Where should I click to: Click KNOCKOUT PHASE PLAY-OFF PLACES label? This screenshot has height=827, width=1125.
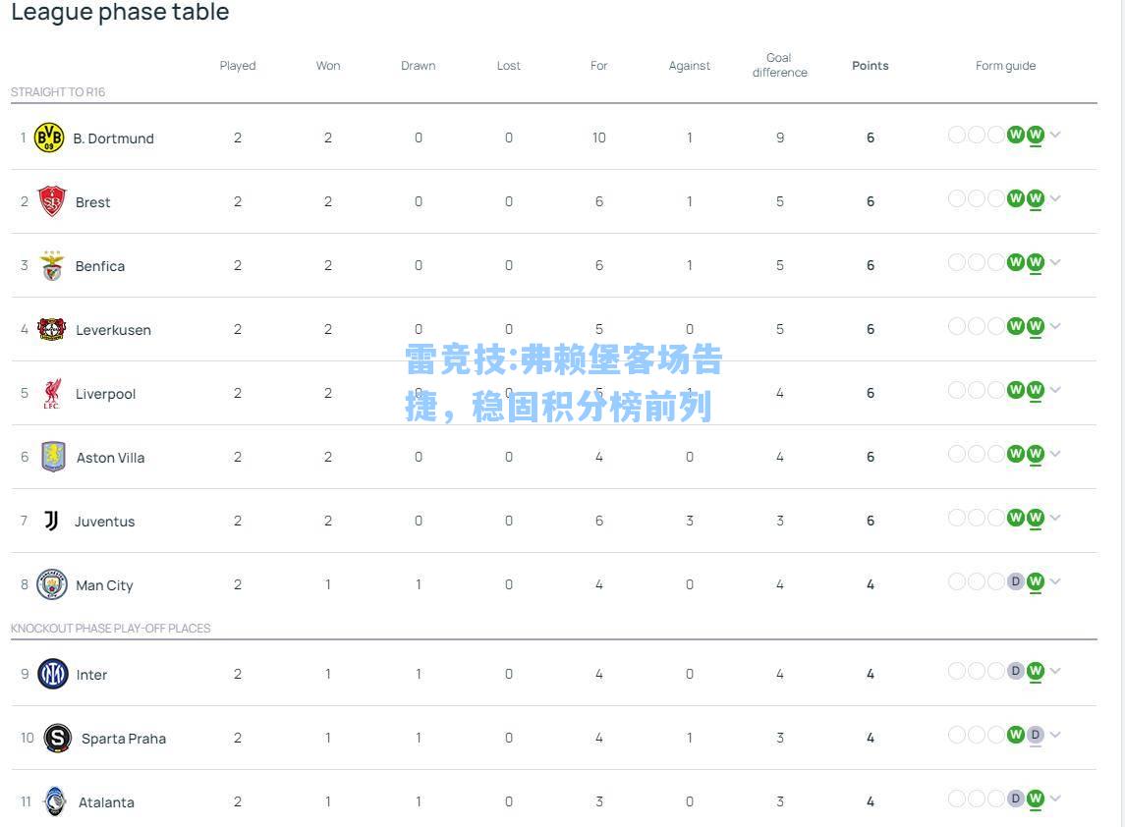(110, 629)
